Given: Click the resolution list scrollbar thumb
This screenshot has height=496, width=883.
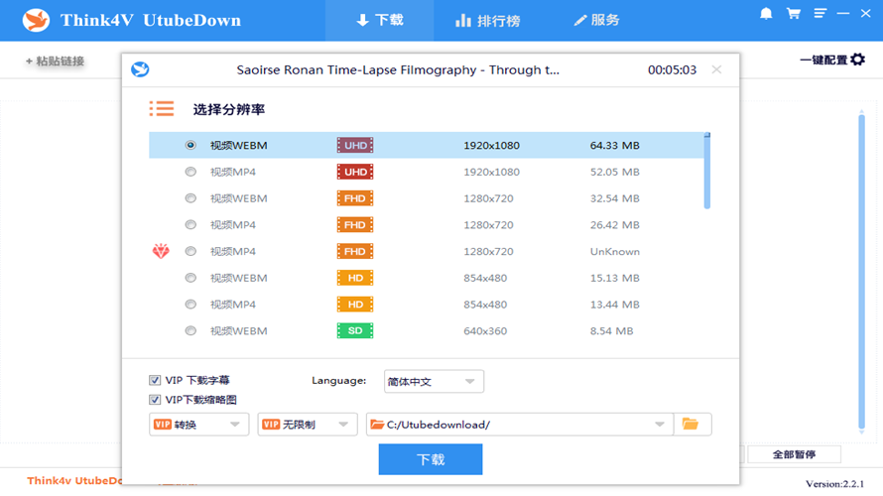Looking at the screenshot, I should (x=706, y=172).
